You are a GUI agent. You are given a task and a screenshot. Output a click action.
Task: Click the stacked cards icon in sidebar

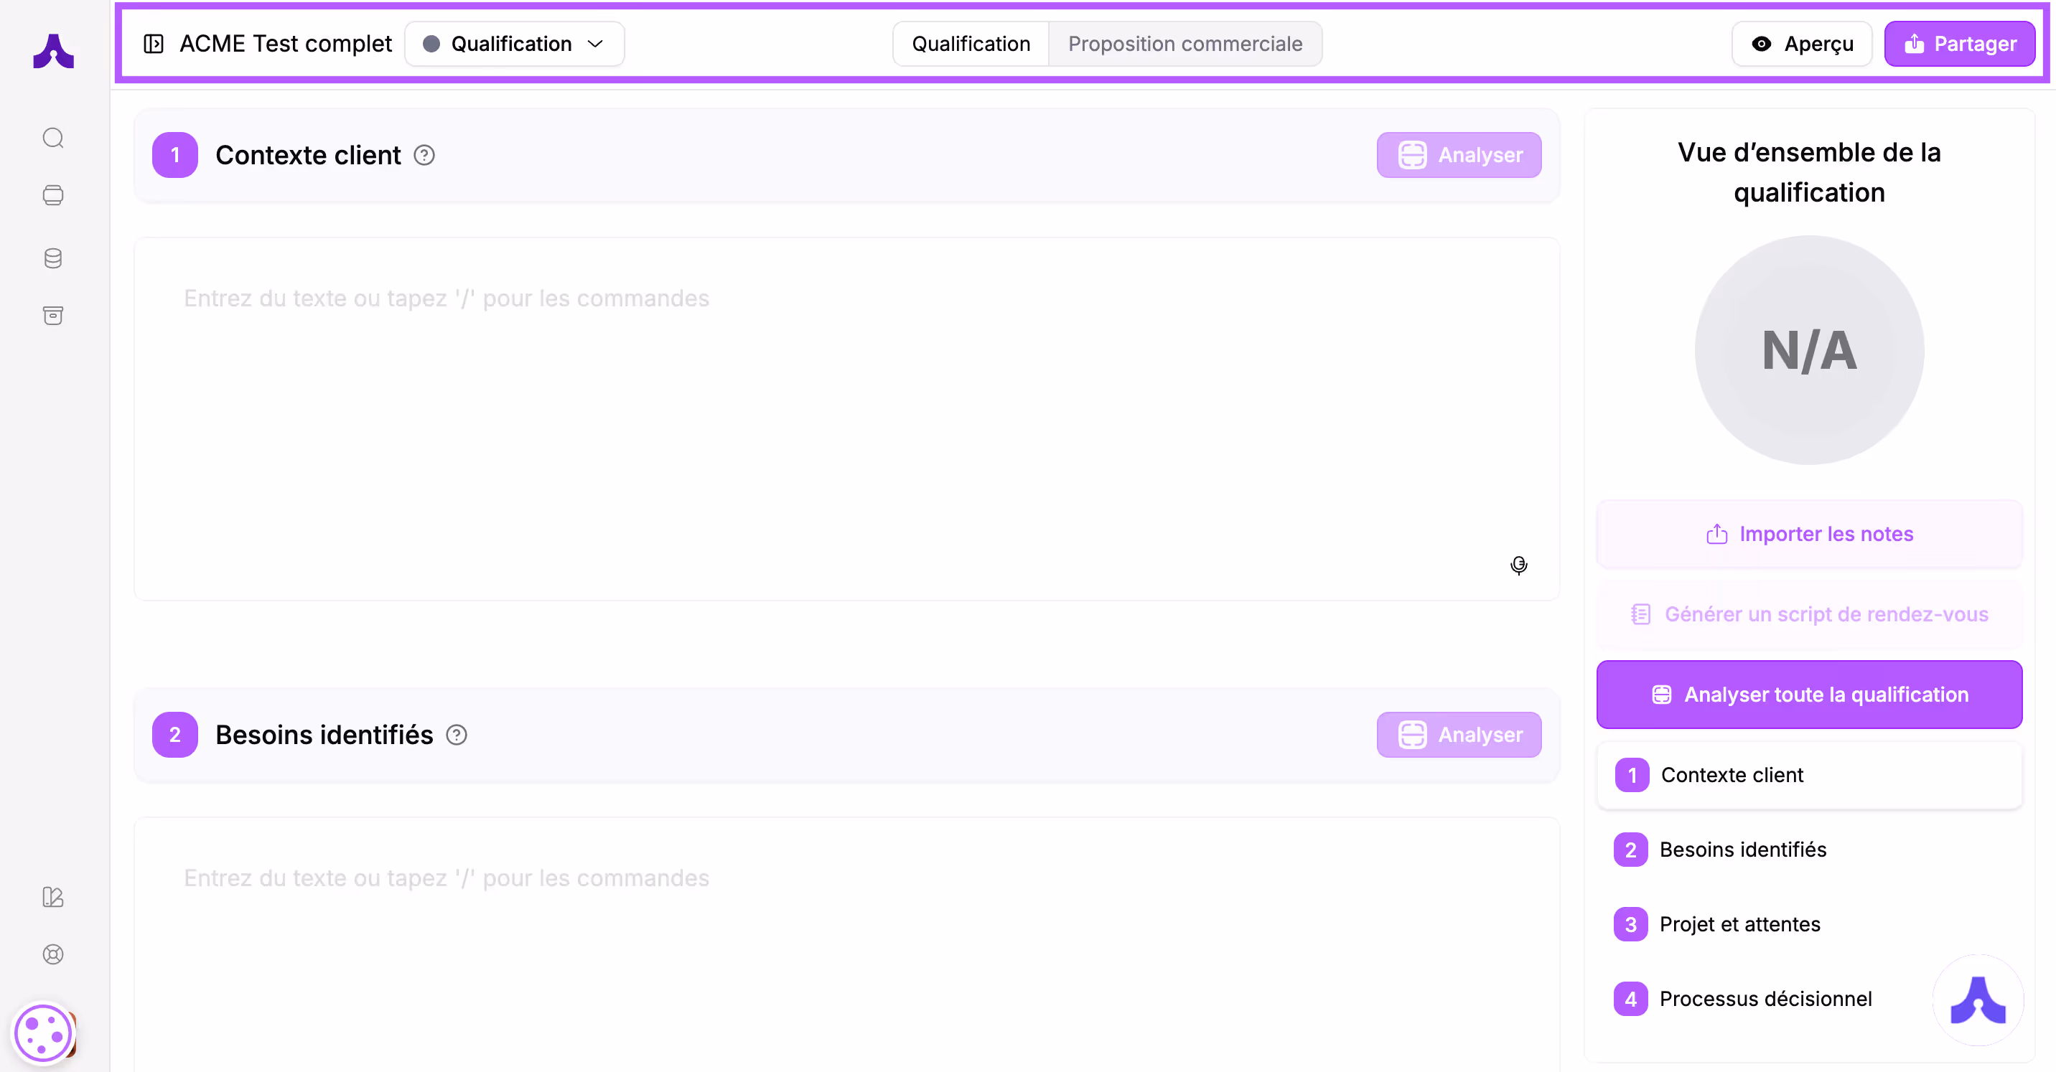tap(52, 195)
